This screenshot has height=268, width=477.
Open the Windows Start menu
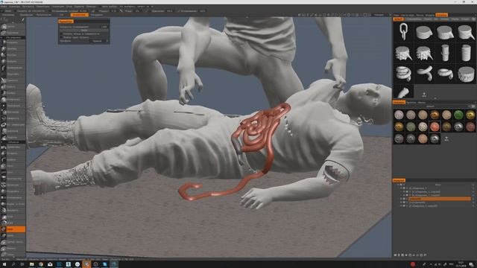pyautogui.click(x=4, y=264)
